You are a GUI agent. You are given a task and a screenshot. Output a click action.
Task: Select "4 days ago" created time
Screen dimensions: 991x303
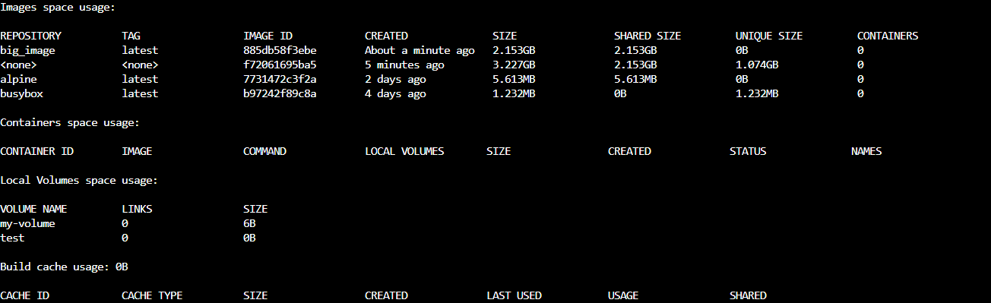395,93
